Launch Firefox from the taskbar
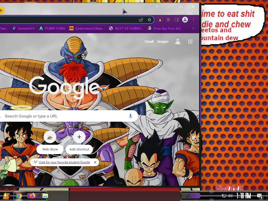Screen dimensions: 268x201 click(32, 196)
